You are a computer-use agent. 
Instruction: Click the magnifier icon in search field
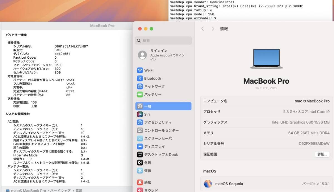click(139, 41)
